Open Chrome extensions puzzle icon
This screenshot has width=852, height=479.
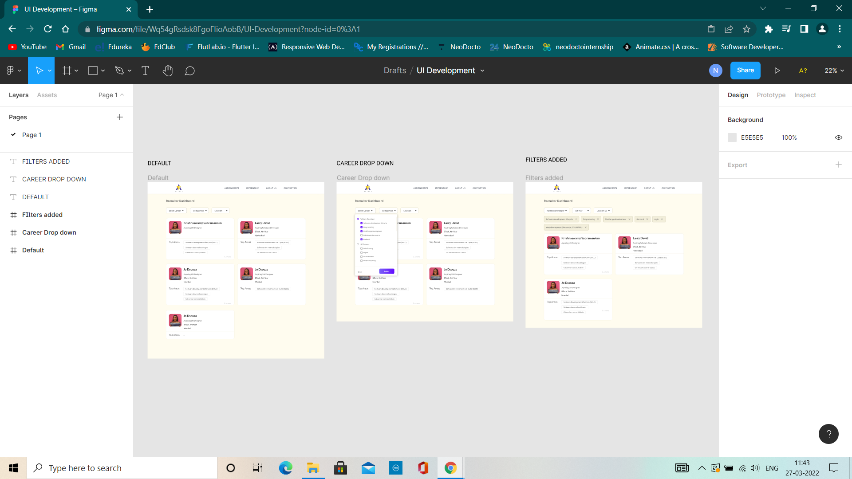pyautogui.click(x=769, y=29)
